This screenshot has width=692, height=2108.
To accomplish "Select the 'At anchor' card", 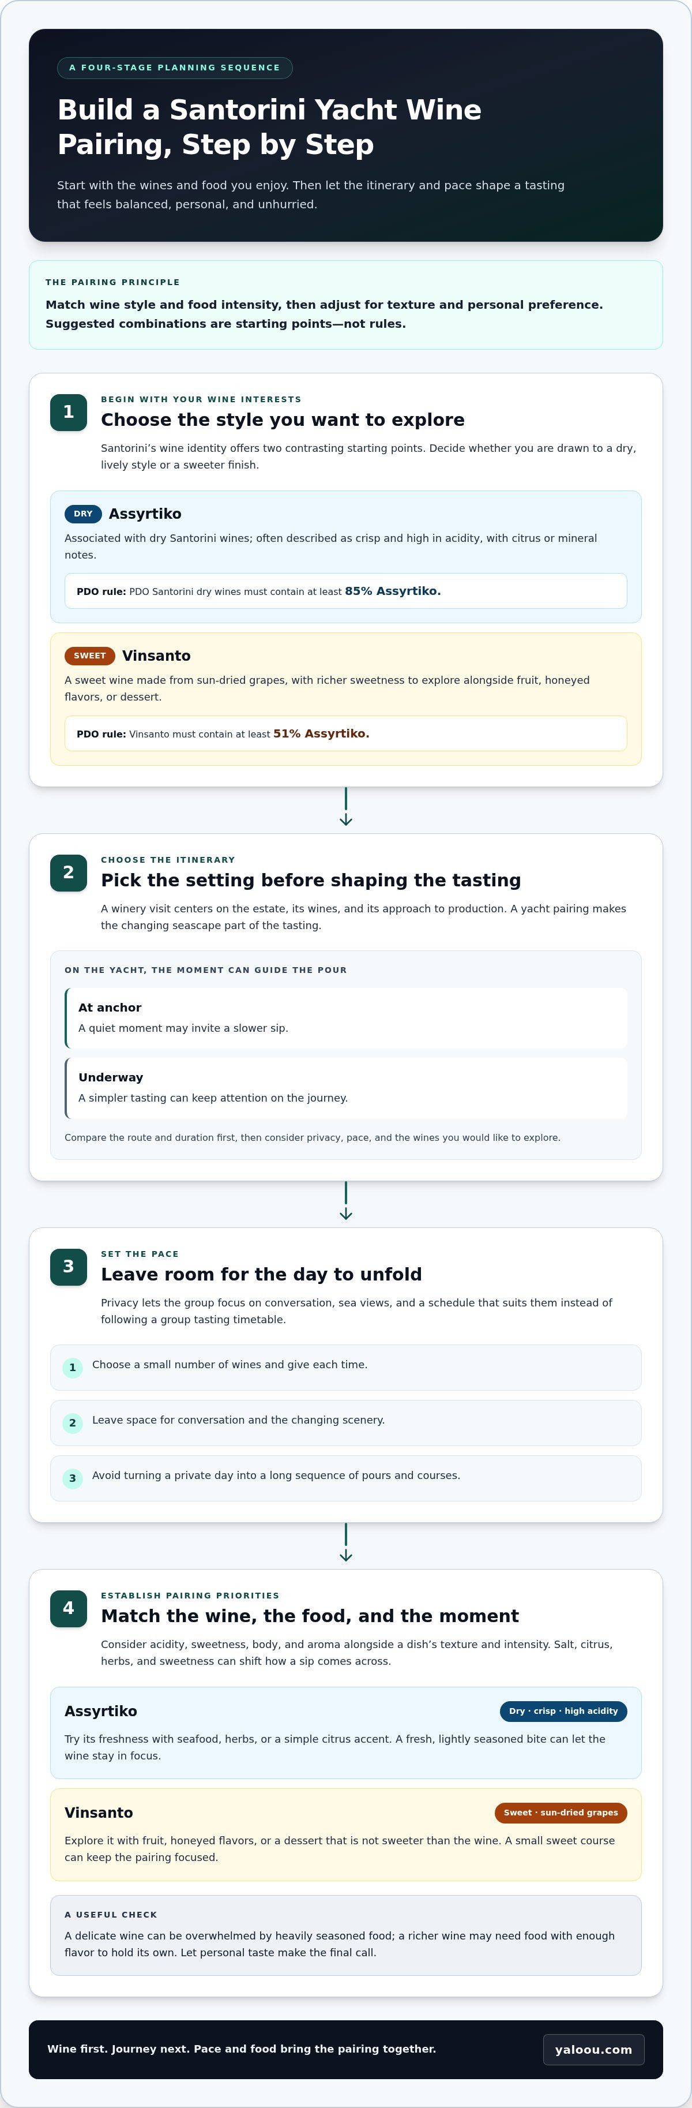I will point(346,1018).
